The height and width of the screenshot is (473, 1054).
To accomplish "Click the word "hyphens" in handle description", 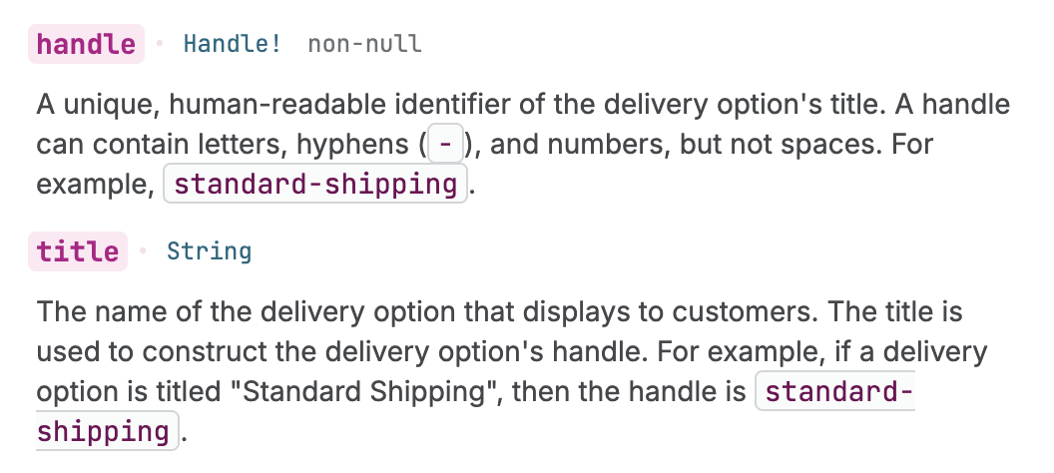I will (351, 145).
